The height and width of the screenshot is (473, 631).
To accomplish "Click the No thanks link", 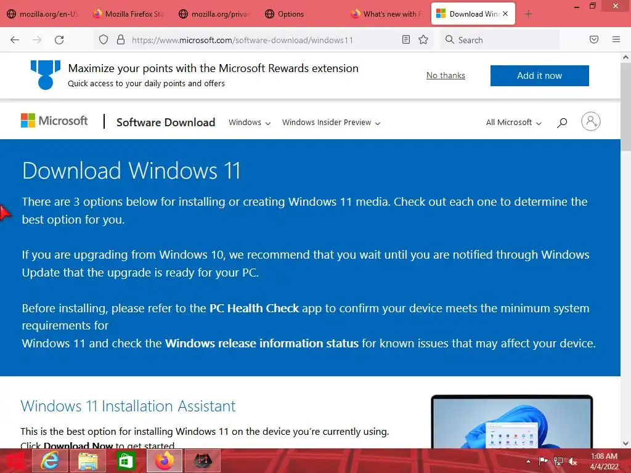I will [446, 75].
